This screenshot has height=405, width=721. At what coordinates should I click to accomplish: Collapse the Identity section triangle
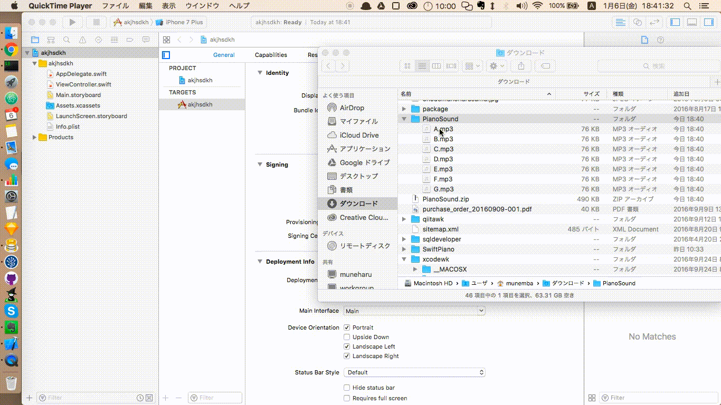tap(260, 73)
